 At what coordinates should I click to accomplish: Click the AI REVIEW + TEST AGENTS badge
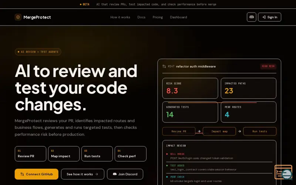click(x=38, y=52)
